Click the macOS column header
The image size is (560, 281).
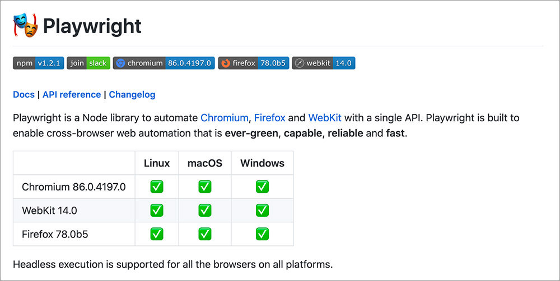(x=205, y=163)
